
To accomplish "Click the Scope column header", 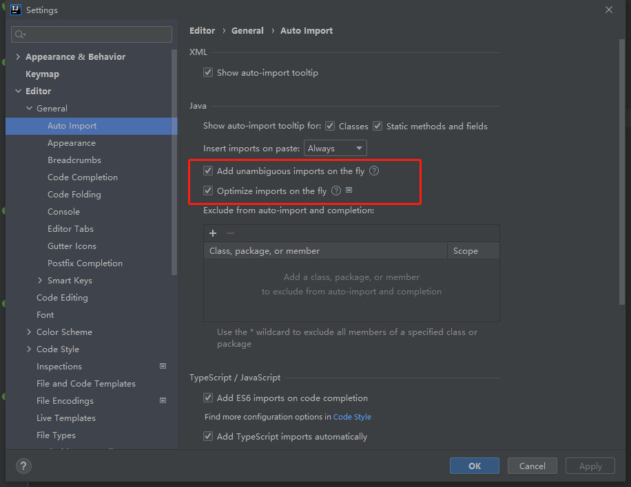I will coord(466,251).
